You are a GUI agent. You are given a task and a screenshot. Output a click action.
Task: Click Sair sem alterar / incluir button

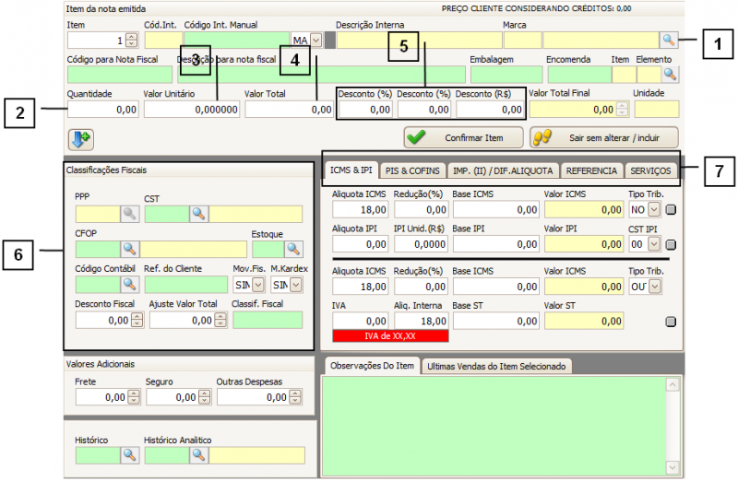pyautogui.click(x=603, y=137)
